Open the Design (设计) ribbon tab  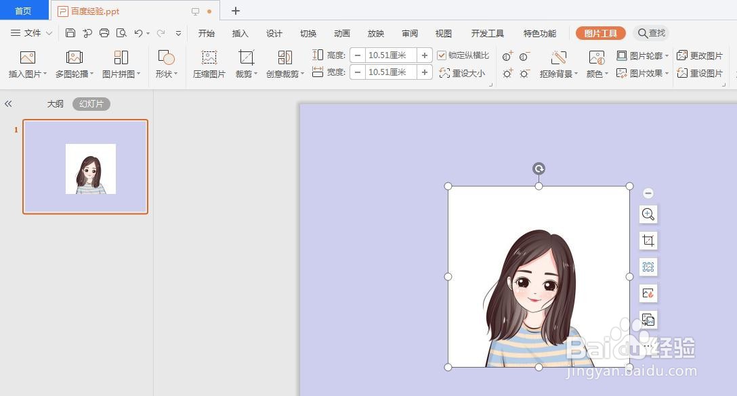(x=274, y=34)
